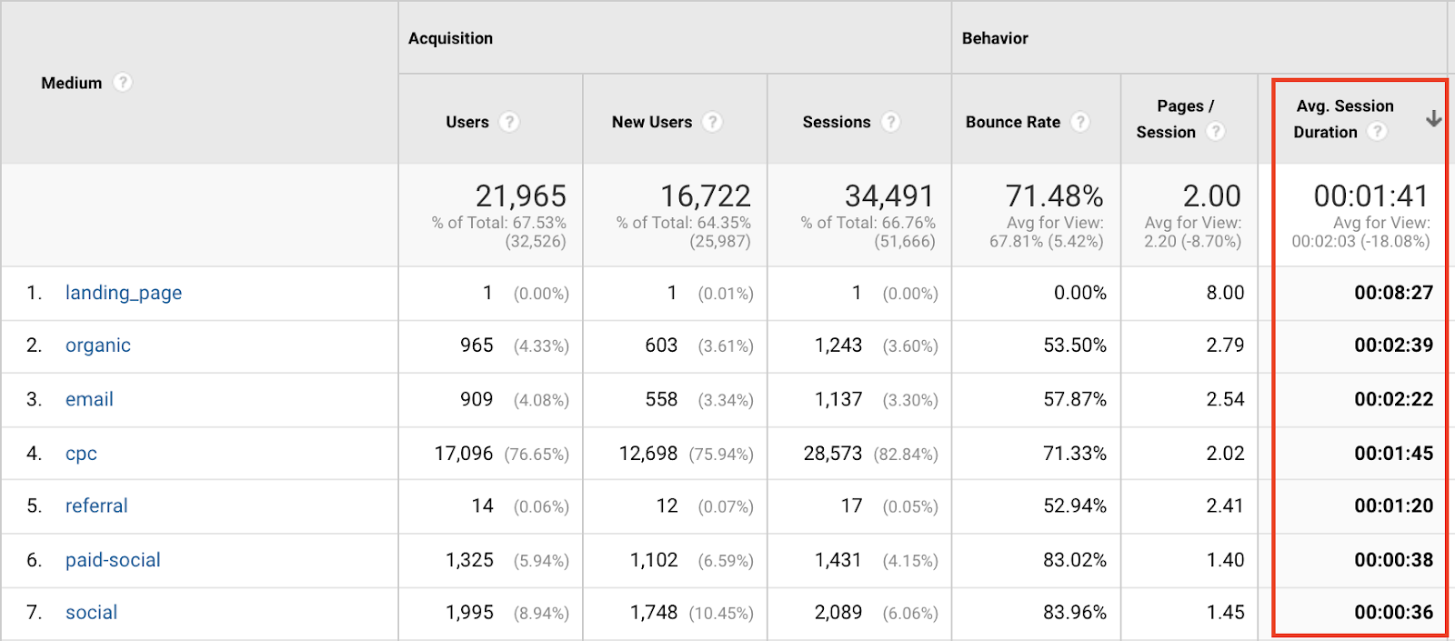Sort the table by Users

pyautogui.click(x=467, y=121)
